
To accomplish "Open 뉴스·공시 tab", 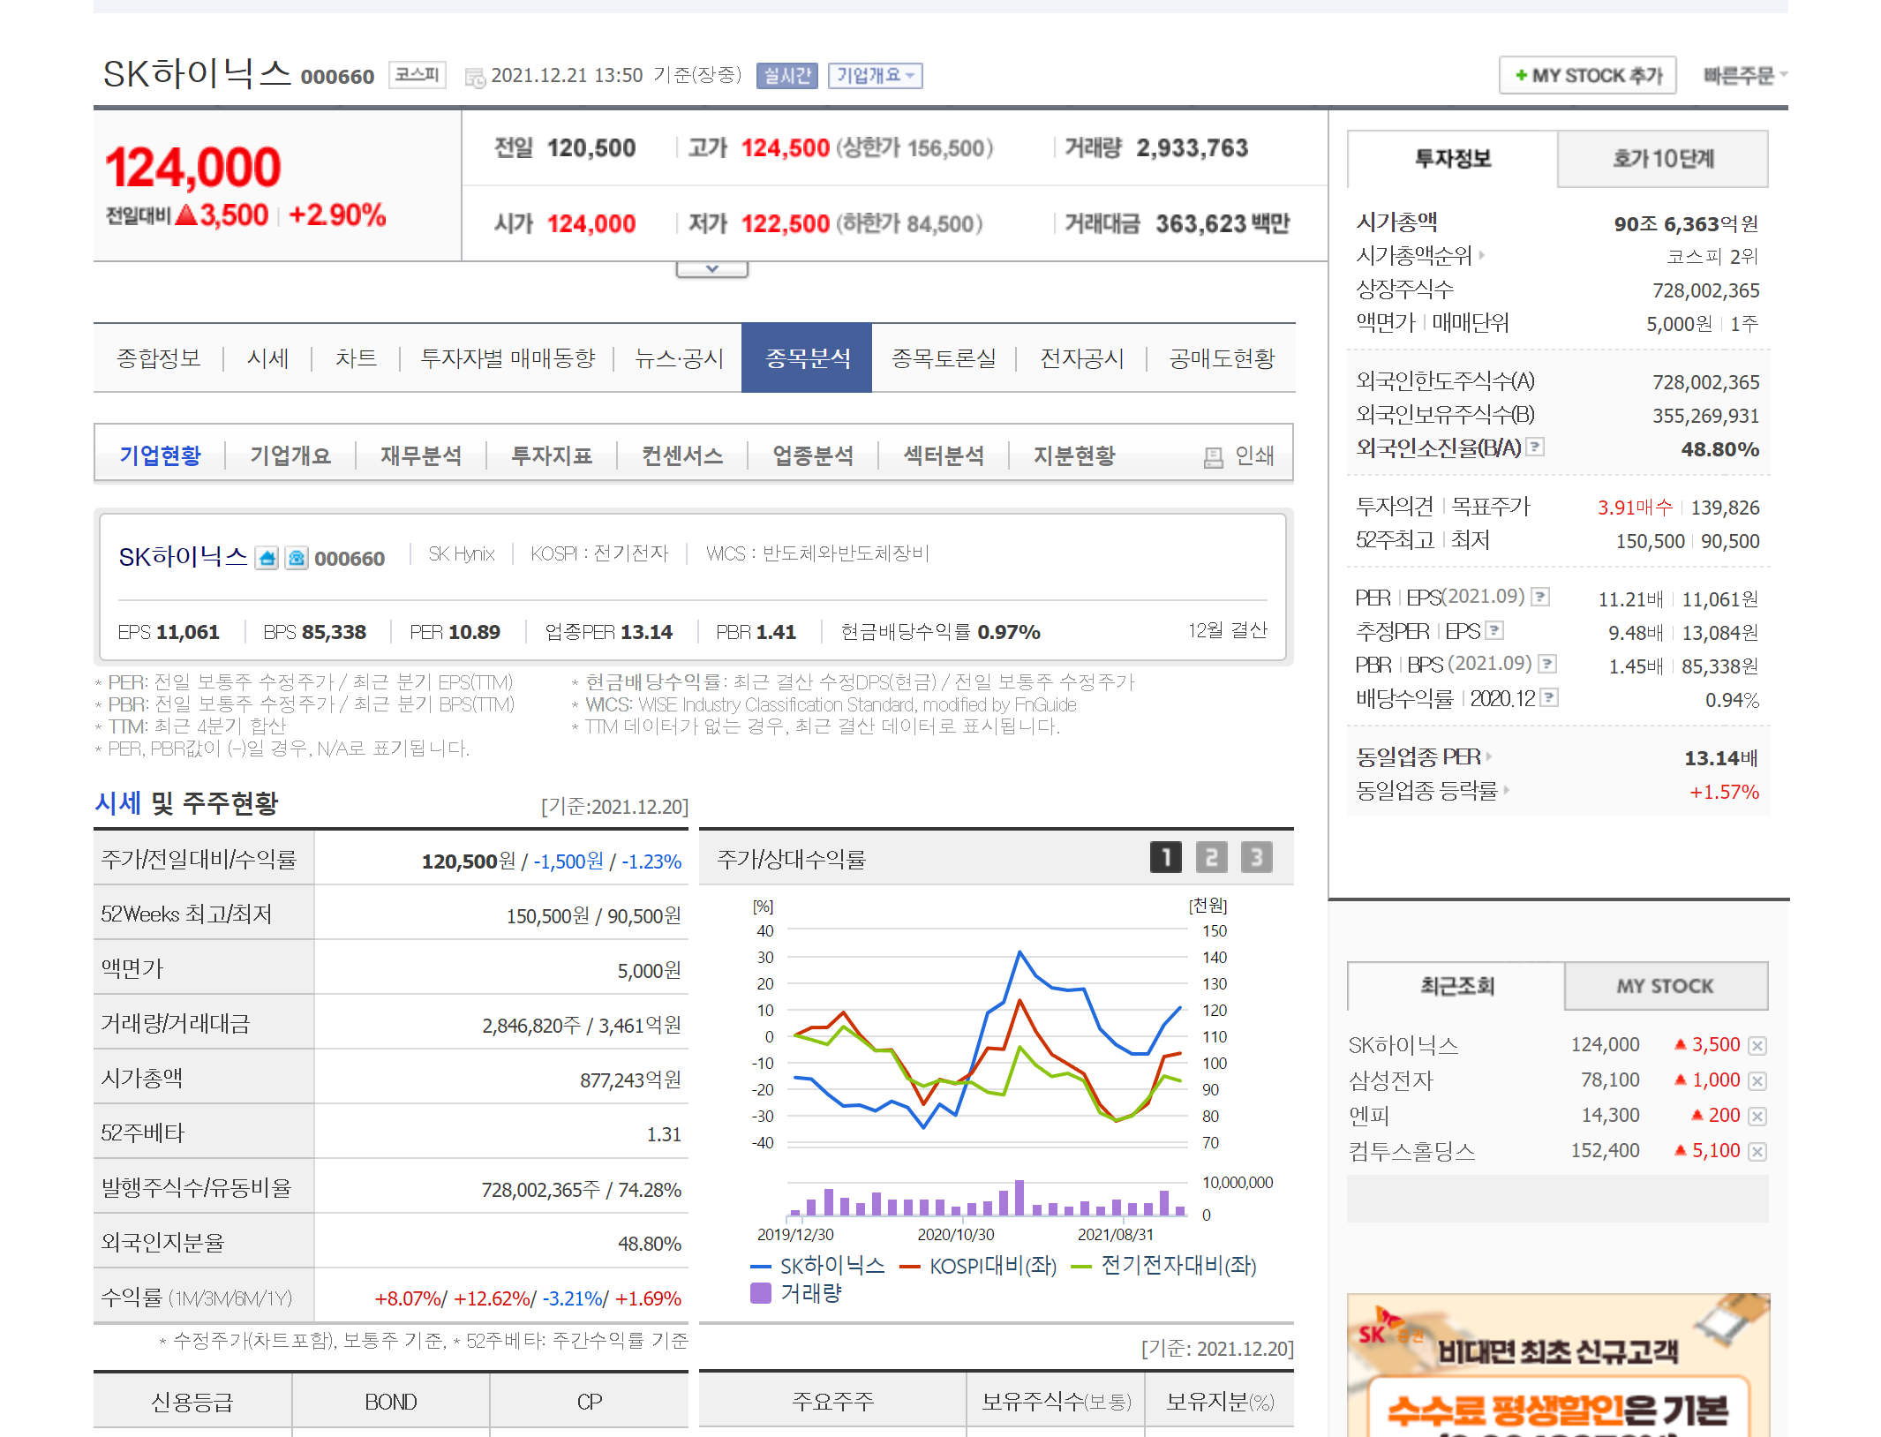I will point(679,358).
